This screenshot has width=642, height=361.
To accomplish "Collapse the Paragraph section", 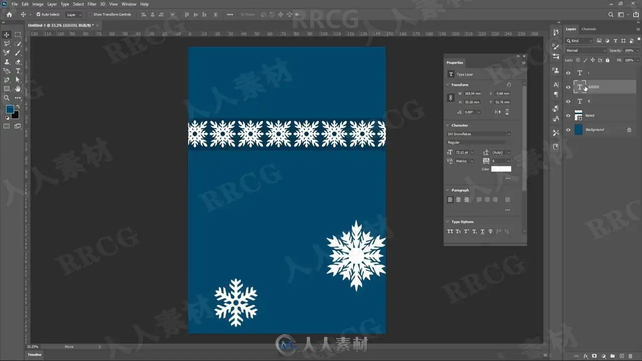I will pyautogui.click(x=448, y=190).
